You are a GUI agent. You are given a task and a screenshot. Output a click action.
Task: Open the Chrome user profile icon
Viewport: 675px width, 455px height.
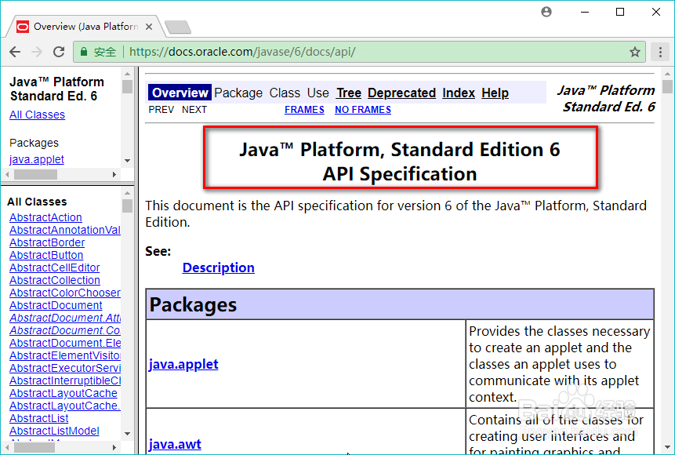coord(546,12)
